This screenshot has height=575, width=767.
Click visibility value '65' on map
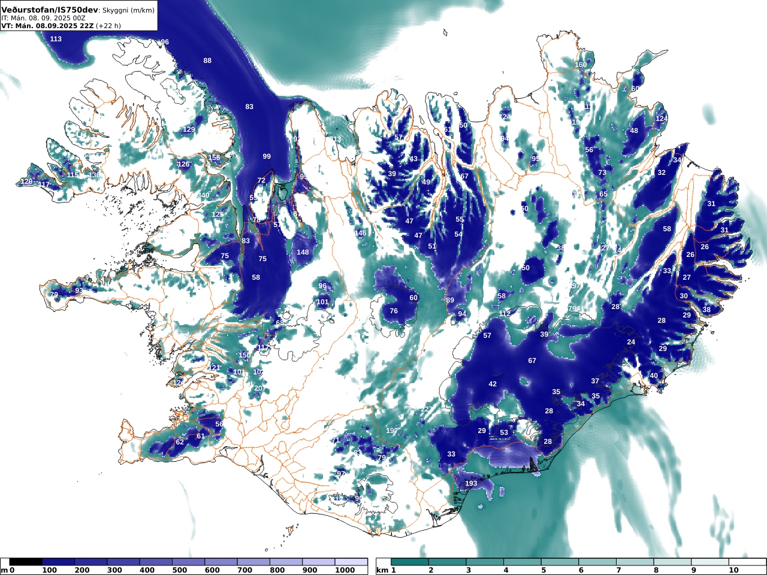pos(603,194)
